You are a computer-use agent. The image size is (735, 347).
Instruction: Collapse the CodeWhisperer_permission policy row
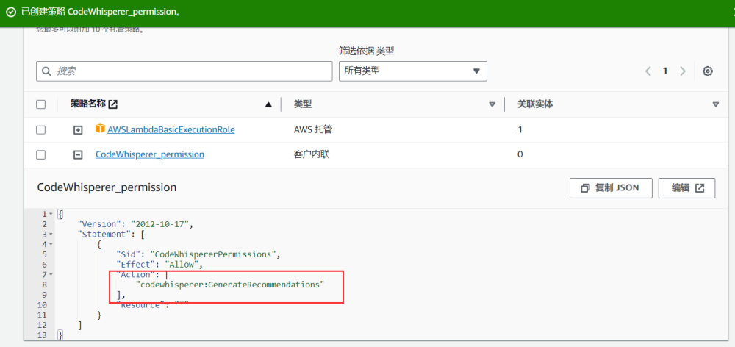79,154
